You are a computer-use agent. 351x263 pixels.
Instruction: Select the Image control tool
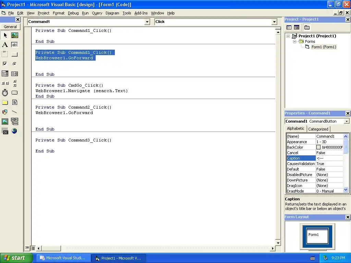5,122
